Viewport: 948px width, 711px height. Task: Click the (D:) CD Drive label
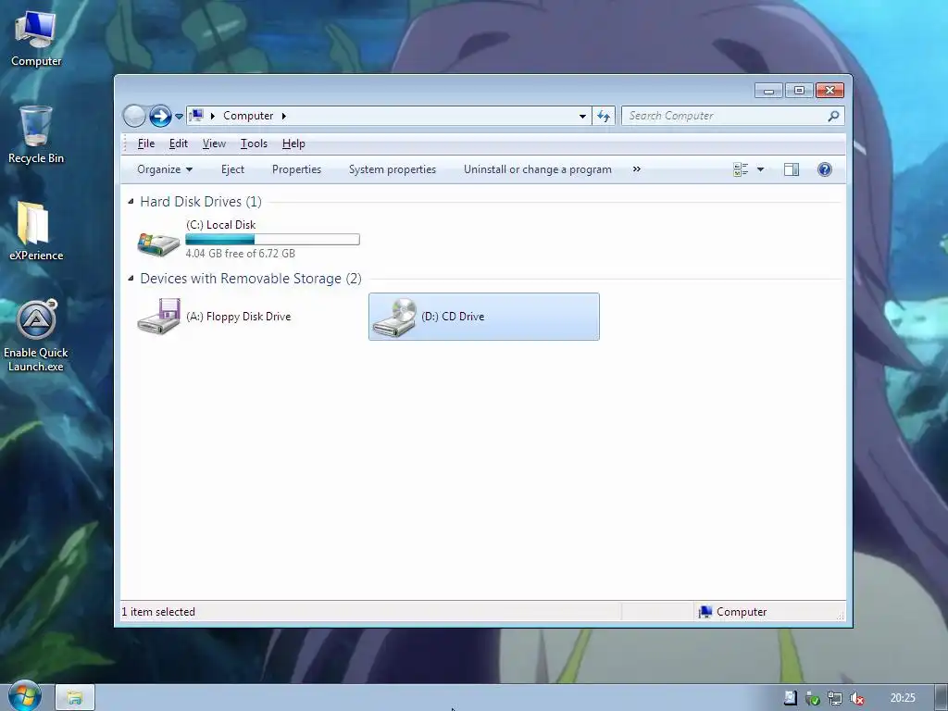tap(453, 317)
